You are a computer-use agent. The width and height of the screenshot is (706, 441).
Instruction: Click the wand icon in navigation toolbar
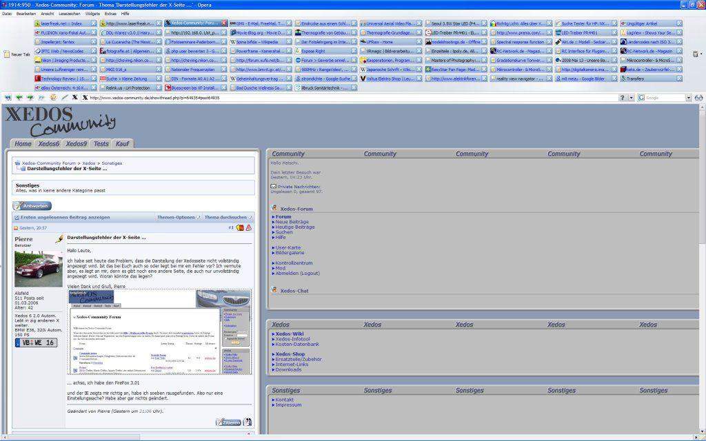pyautogui.click(x=64, y=98)
